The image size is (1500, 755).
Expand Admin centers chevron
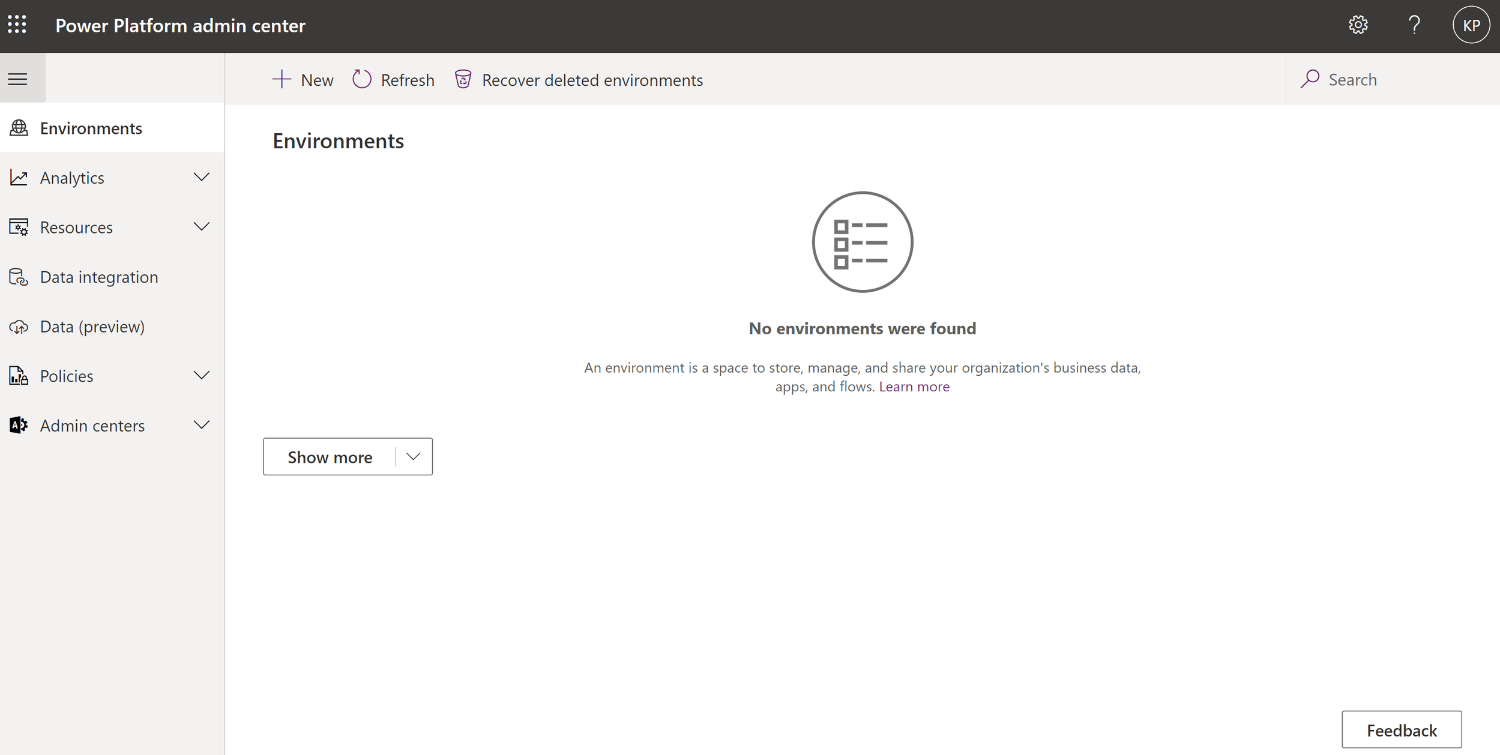(202, 425)
